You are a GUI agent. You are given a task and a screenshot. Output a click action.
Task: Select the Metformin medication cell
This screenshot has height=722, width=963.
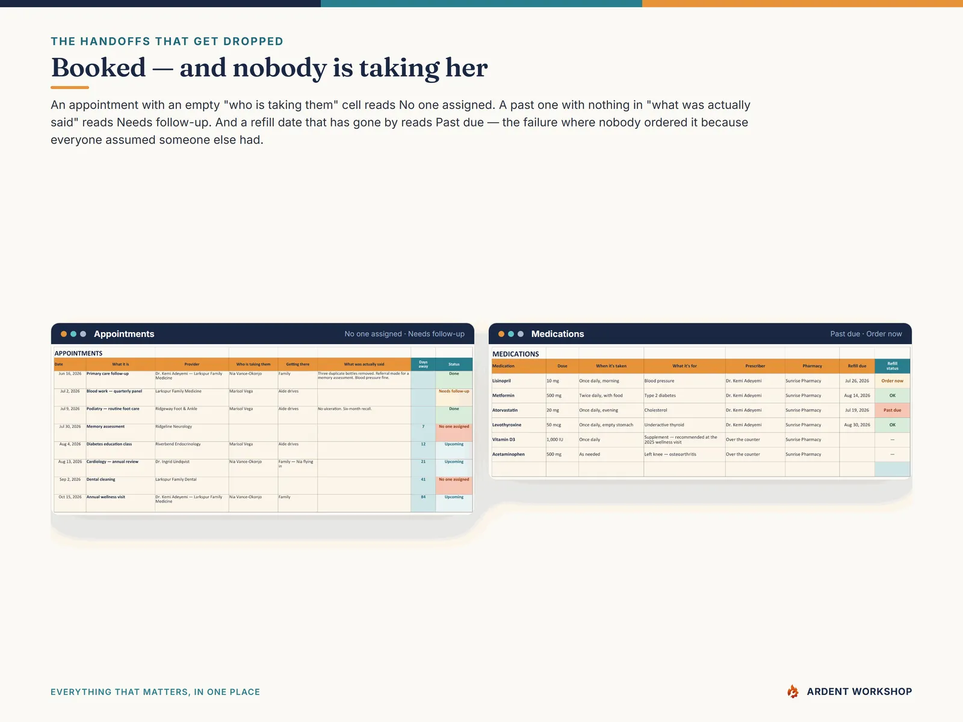[519, 395]
